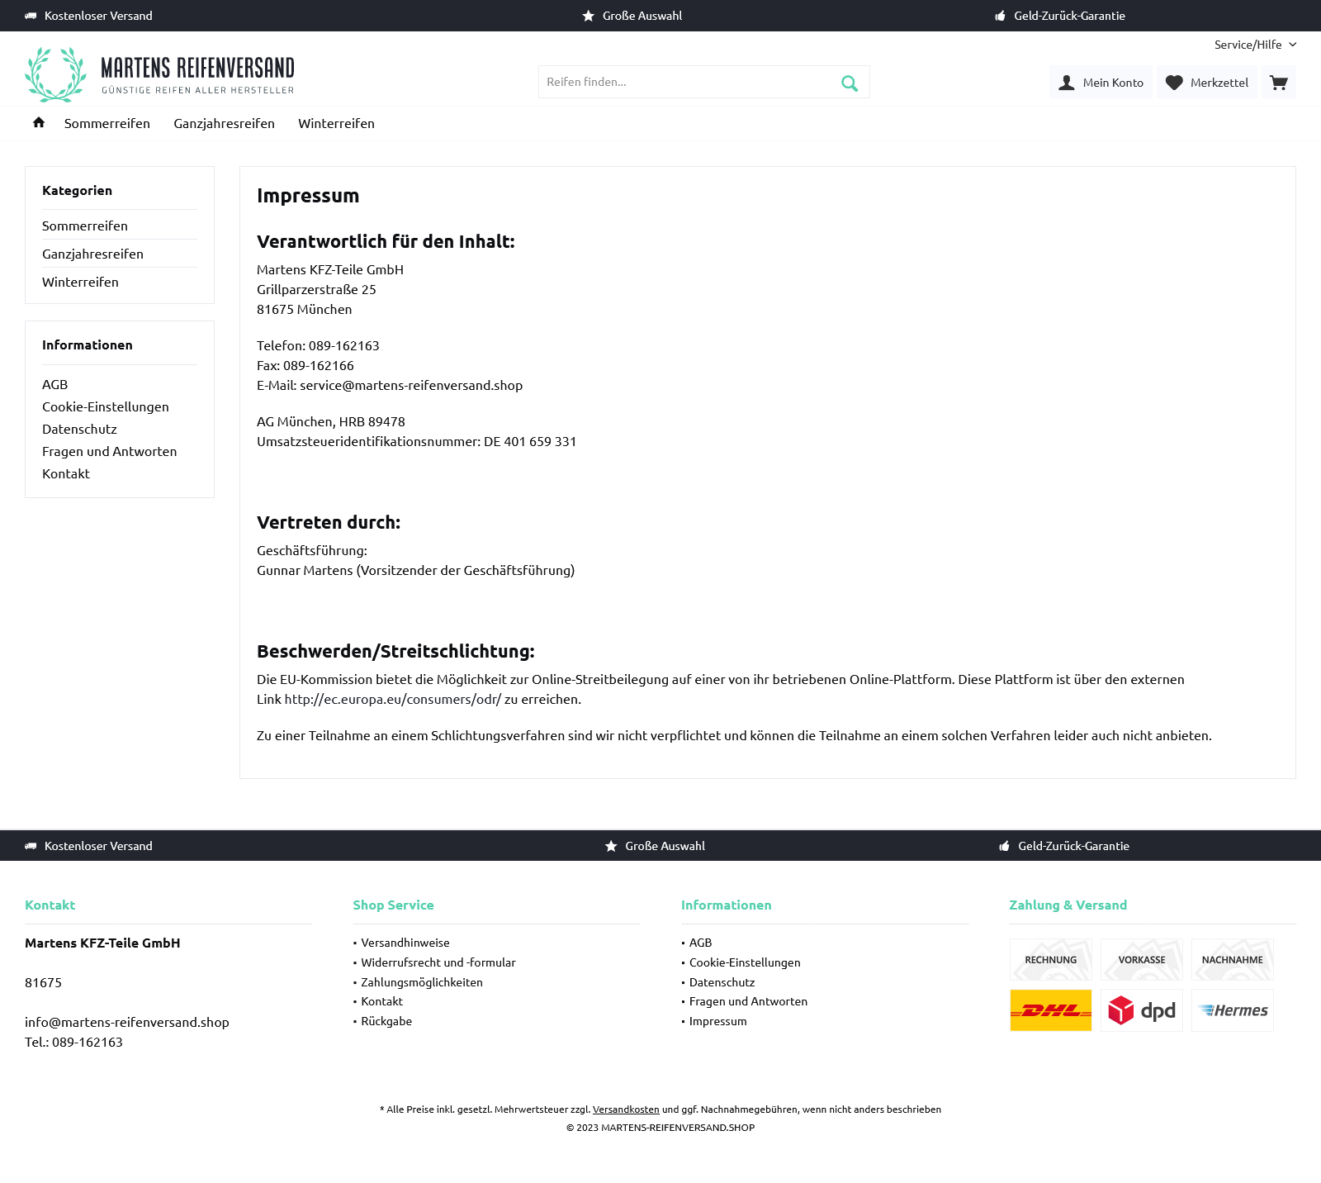This screenshot has width=1321, height=1183.
Task: Click star icon beside top Große Auswahl
Action: 589,16
